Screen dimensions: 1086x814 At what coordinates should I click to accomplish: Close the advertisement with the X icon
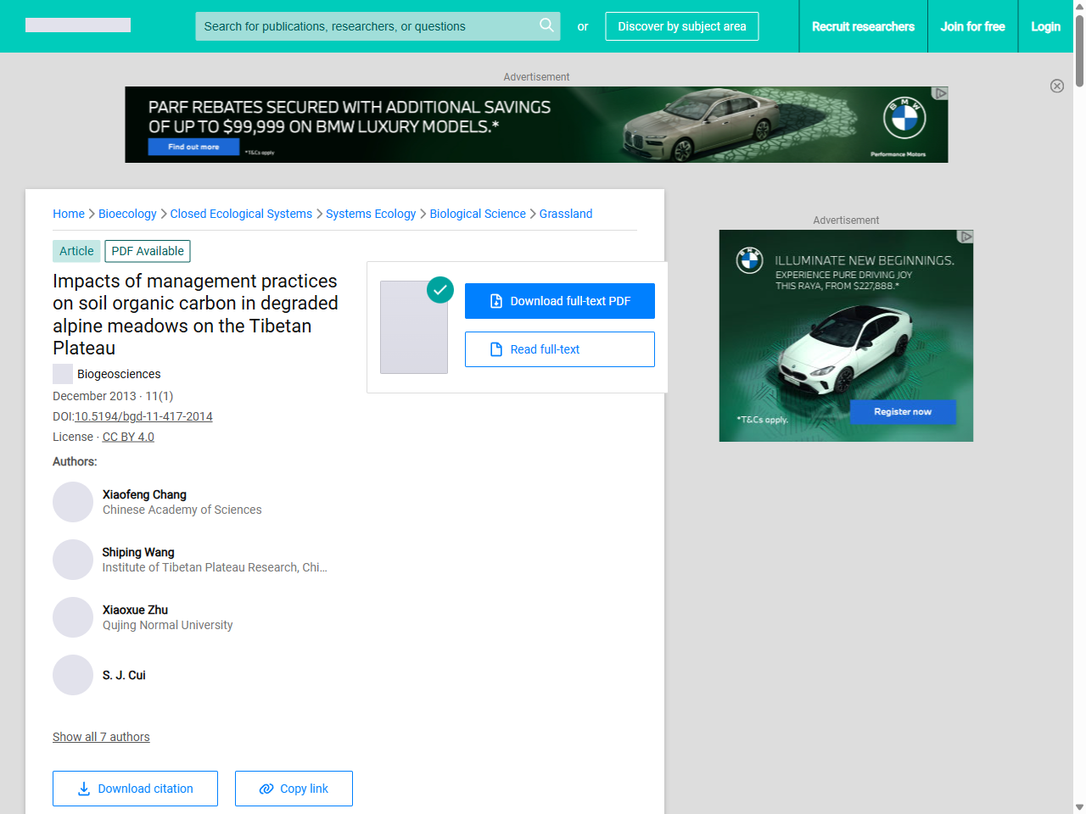1056,86
